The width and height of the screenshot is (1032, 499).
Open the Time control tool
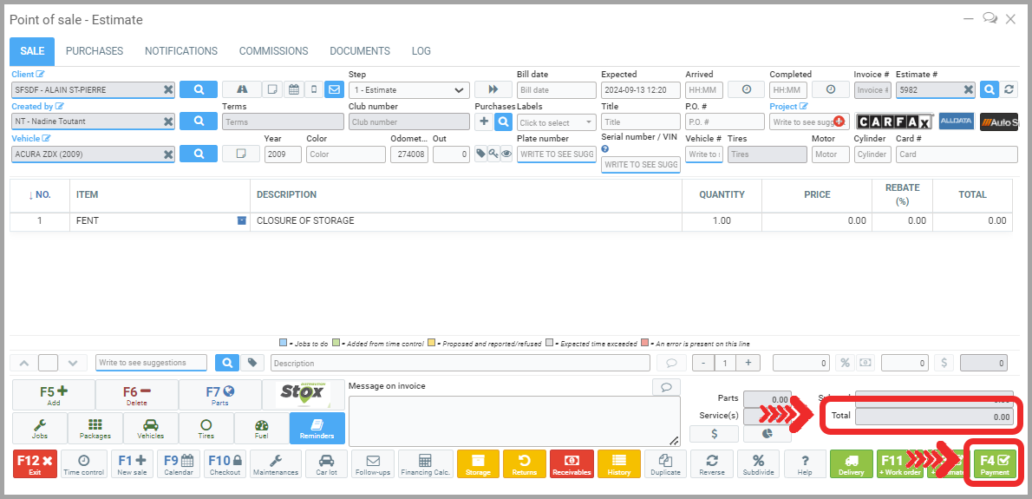tap(83, 463)
